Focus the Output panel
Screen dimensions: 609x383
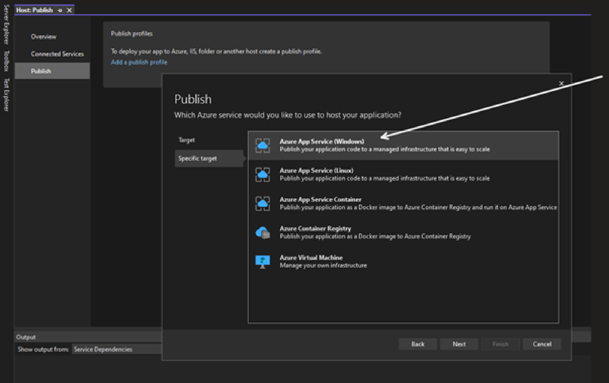coord(26,336)
